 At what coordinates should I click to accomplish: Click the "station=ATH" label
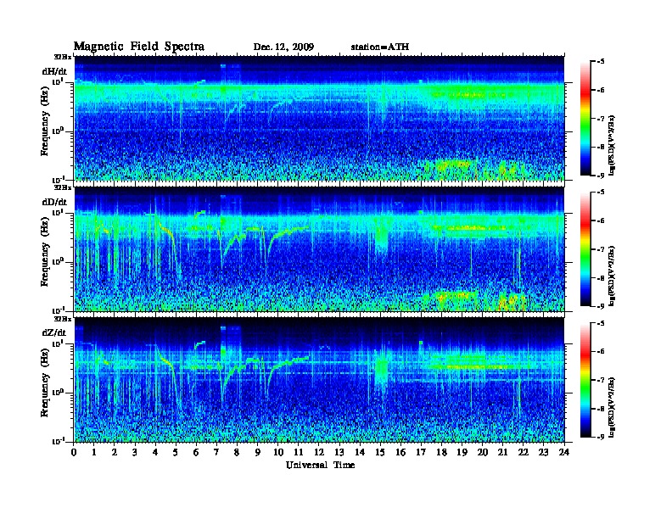point(380,47)
